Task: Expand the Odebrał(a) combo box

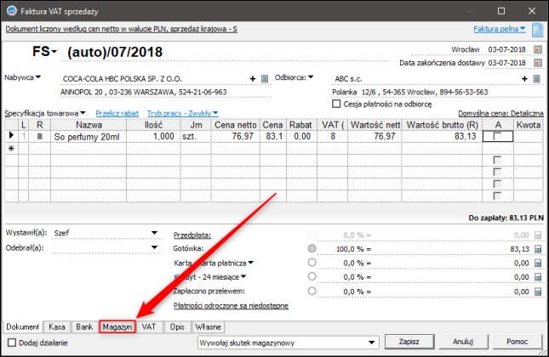Action: tap(154, 247)
